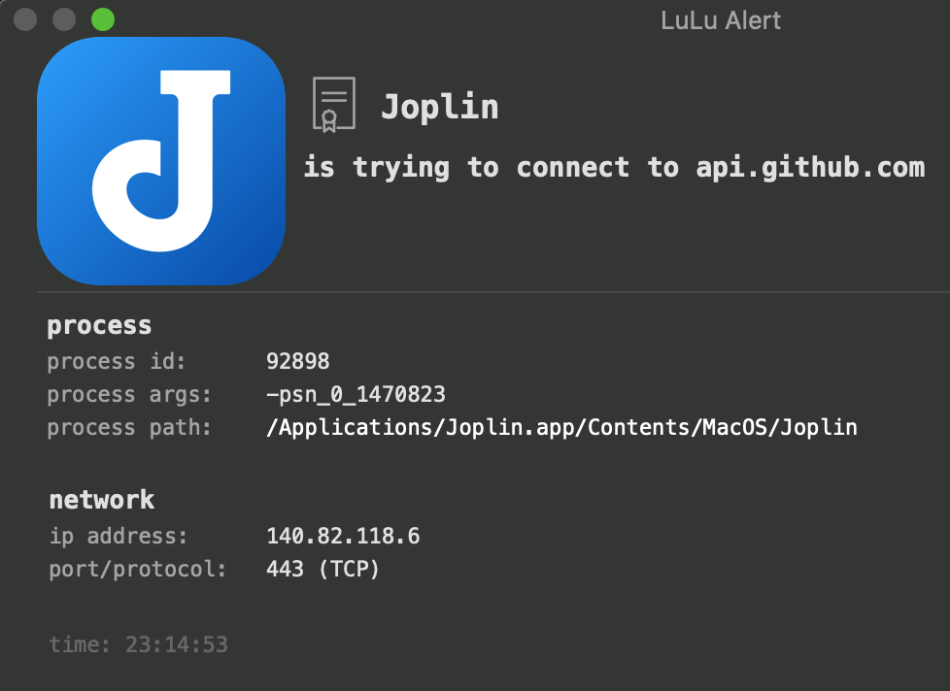
Task: Expand the network section header
Action: point(101,500)
